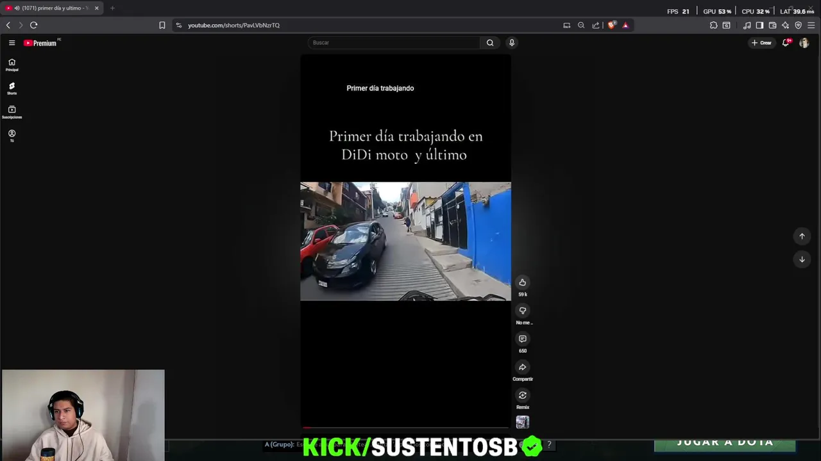Activate voice search microphone
The image size is (821, 461).
[512, 43]
